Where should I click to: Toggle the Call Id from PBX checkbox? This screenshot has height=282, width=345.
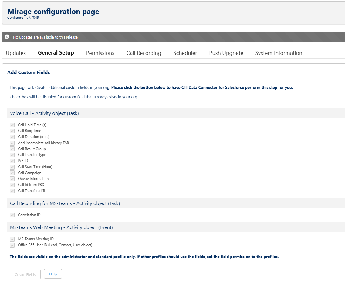click(x=12, y=185)
